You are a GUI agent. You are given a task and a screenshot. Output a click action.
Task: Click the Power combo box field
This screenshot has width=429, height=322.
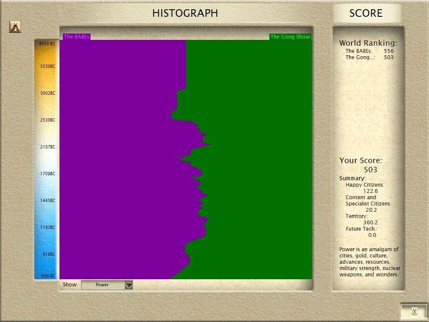[107, 285]
